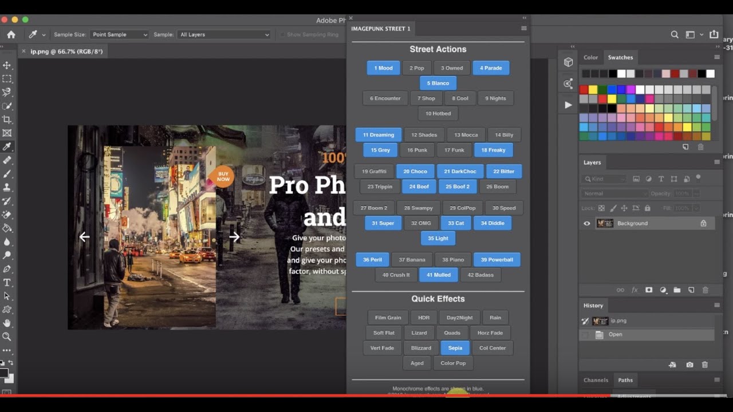Select the Hand tool
The image size is (733, 412).
pos(7,323)
